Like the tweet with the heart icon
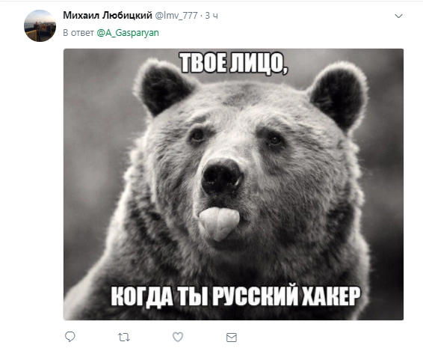The height and width of the screenshot is (348, 423). 178,337
